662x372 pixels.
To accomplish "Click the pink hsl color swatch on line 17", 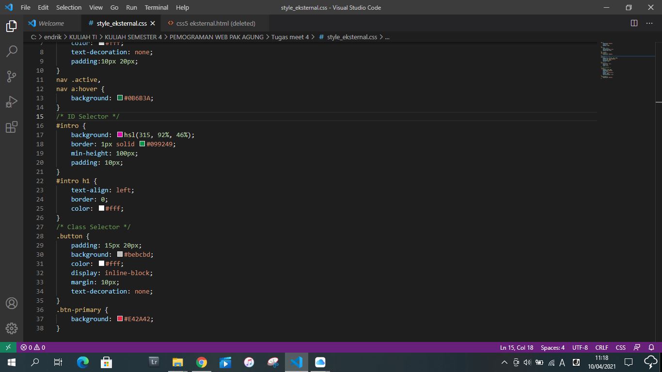I will pyautogui.click(x=120, y=135).
